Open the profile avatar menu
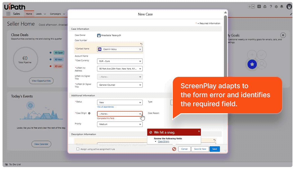This screenshot has height=169, width=295. [x=289, y=6]
